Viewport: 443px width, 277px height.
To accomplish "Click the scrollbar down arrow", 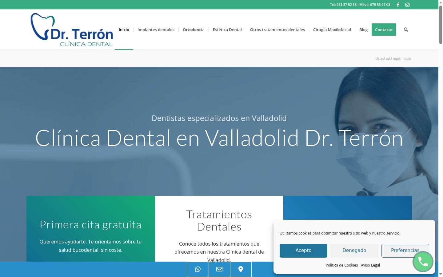I will point(441,274).
